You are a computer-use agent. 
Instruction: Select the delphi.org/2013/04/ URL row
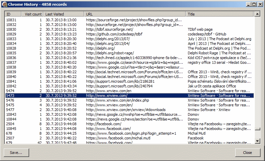pyautogui.click(x=129, y=44)
